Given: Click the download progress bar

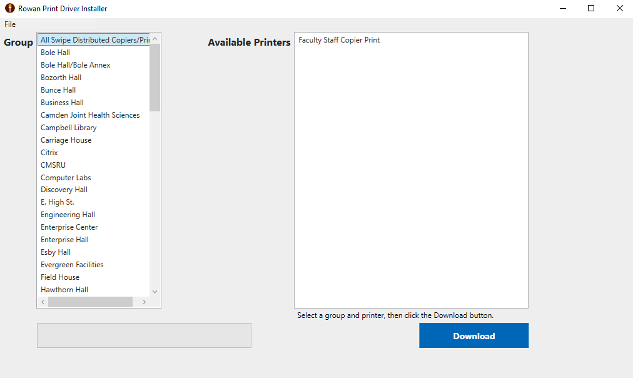Looking at the screenshot, I should tap(144, 335).
